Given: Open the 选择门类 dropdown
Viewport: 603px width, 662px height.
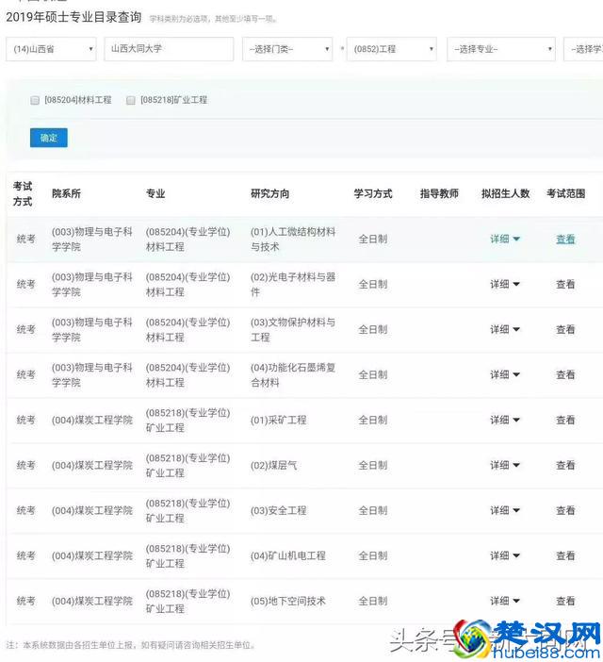Looking at the screenshot, I should [x=287, y=49].
